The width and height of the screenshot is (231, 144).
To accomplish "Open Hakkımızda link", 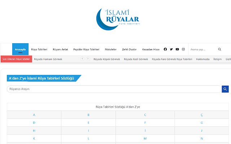I will [x=203, y=59].
